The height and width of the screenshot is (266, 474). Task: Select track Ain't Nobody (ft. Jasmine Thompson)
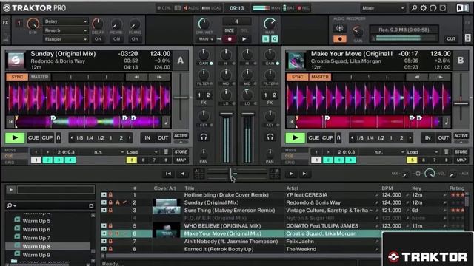tap(231, 242)
